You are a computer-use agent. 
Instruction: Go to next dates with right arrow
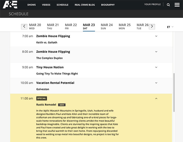point(152,27)
